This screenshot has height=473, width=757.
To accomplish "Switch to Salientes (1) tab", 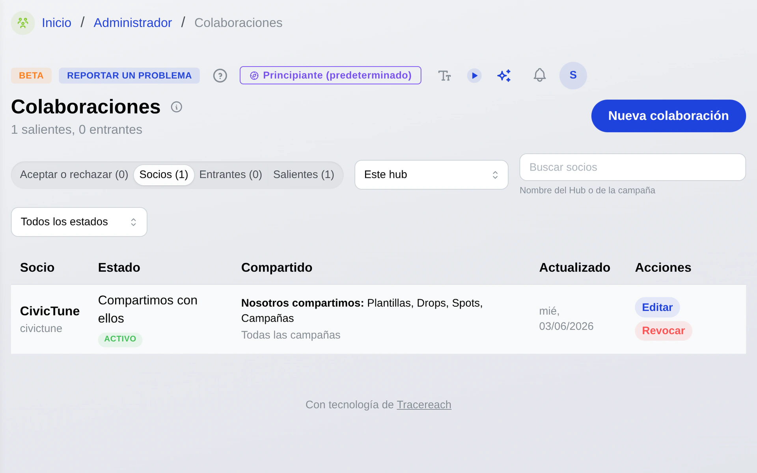I will click(304, 175).
